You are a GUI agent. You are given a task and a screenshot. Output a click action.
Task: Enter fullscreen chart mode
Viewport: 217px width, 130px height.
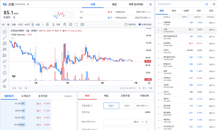[76, 24]
